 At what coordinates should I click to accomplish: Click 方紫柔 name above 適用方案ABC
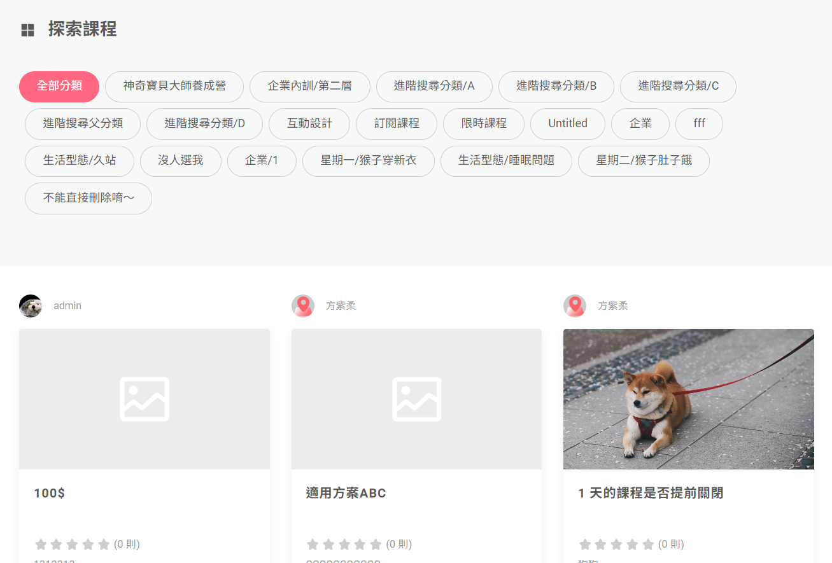[x=341, y=306]
